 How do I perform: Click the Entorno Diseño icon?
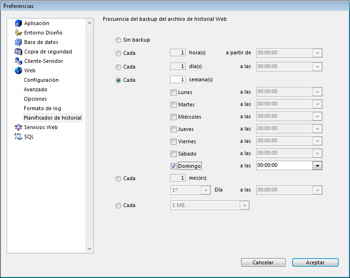pos(18,33)
